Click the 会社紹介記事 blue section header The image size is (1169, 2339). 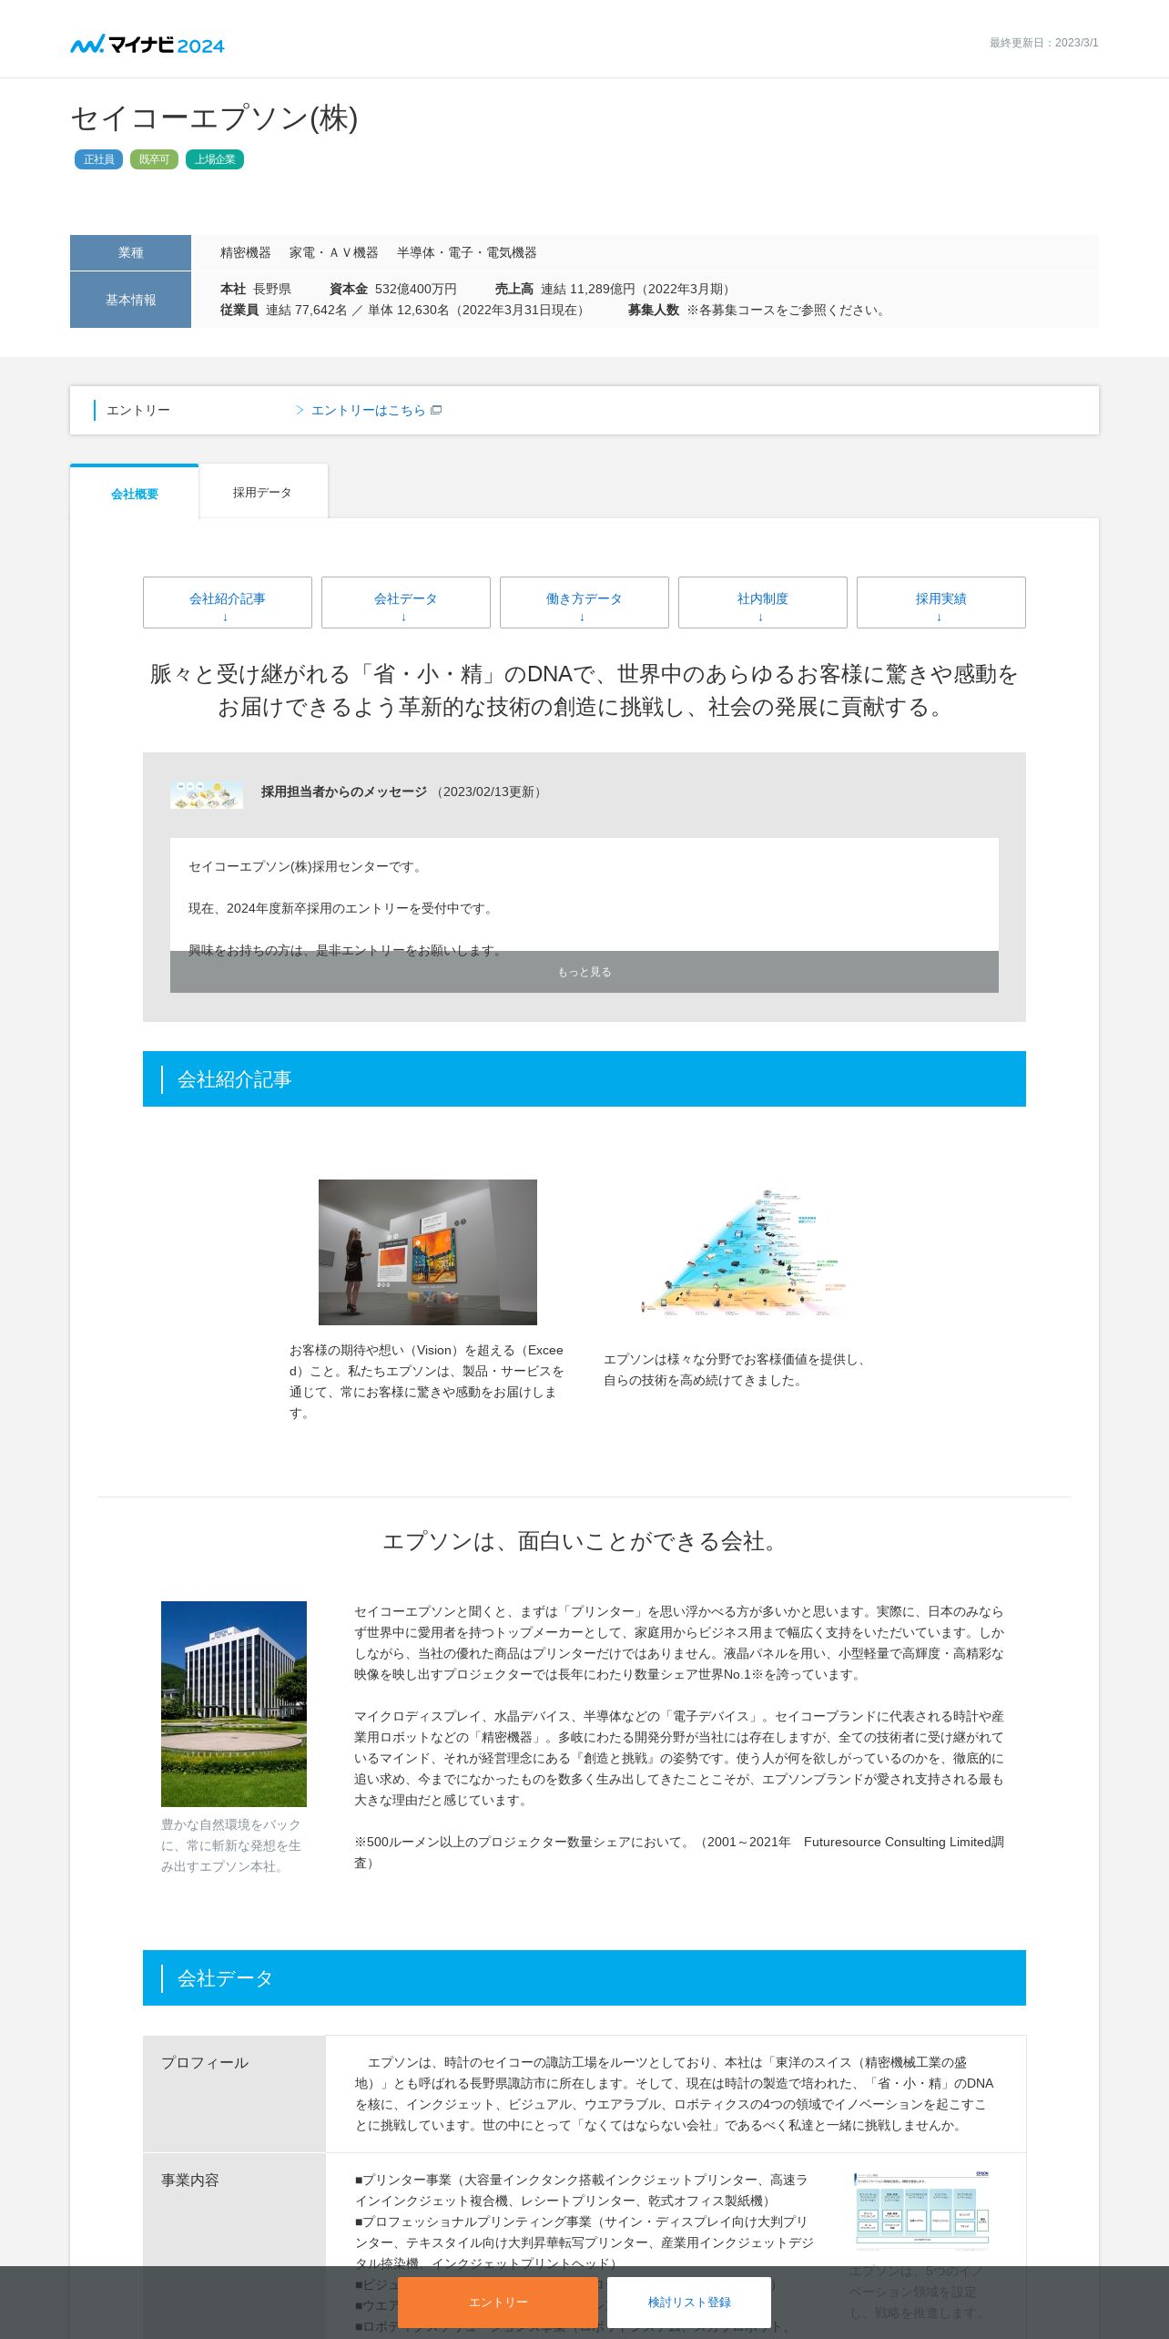click(x=584, y=1078)
